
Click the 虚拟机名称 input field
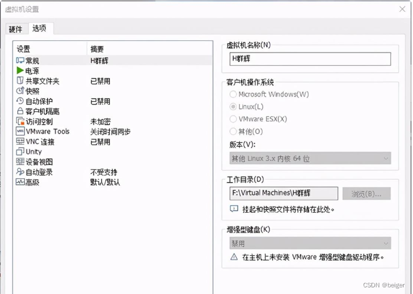pyautogui.click(x=310, y=59)
